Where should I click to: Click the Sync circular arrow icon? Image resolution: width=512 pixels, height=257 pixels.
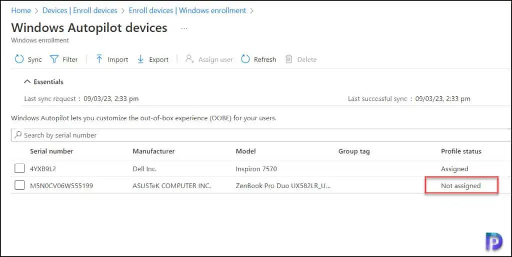[19, 59]
